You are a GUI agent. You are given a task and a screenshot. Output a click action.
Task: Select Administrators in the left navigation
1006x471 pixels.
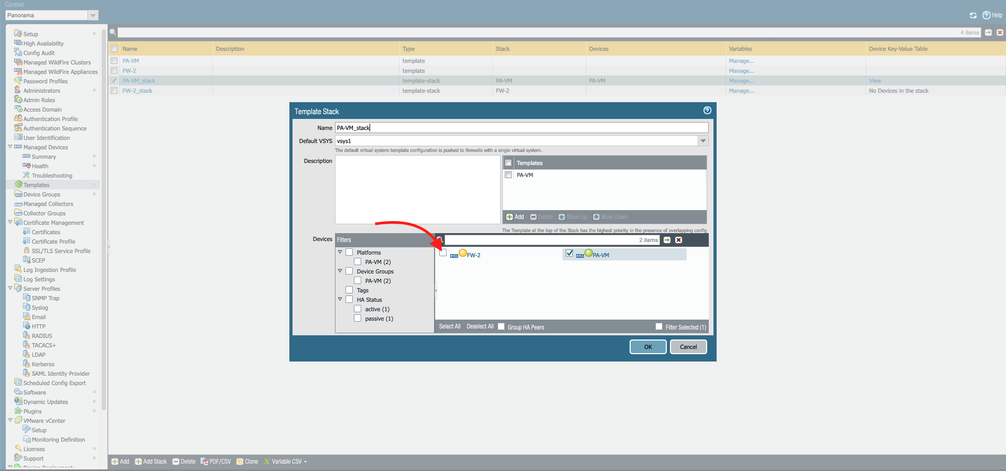[42, 91]
